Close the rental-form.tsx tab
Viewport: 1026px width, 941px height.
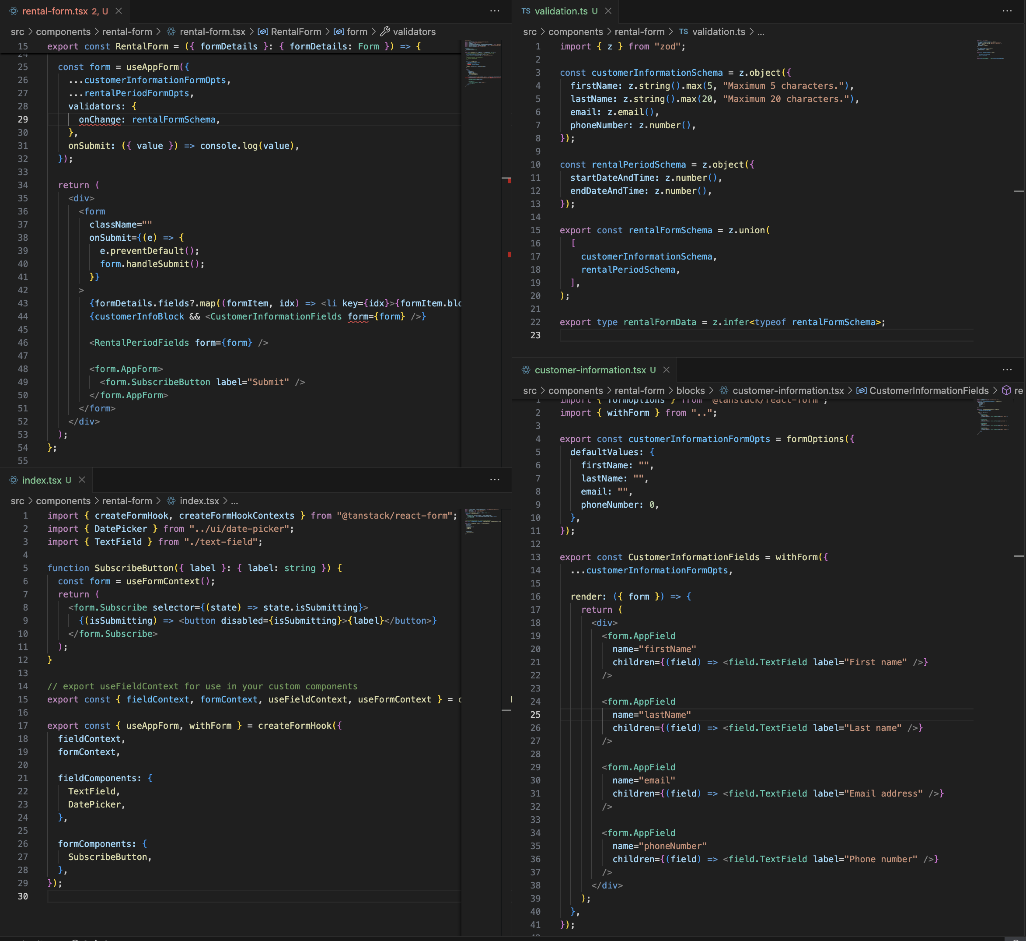[x=119, y=11]
